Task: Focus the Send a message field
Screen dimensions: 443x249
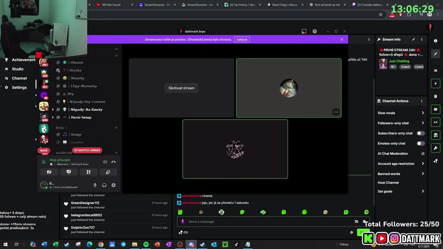Action: coord(270,222)
